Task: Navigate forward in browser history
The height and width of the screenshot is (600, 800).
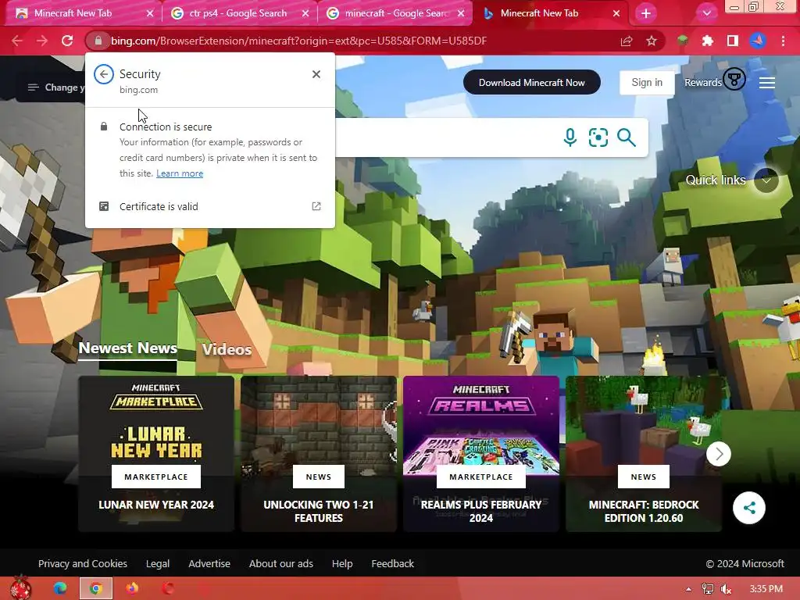Action: [x=42, y=41]
